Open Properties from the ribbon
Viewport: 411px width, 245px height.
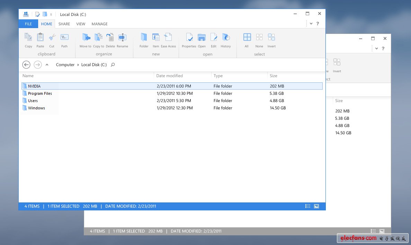click(189, 37)
